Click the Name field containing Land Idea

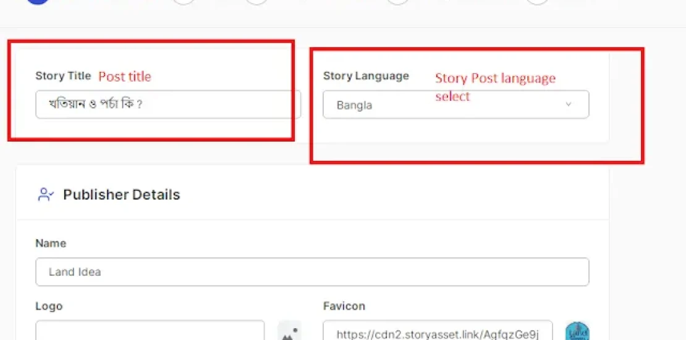(312, 272)
